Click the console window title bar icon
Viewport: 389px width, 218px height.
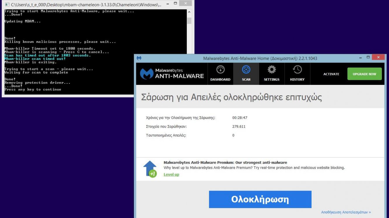(7, 5)
